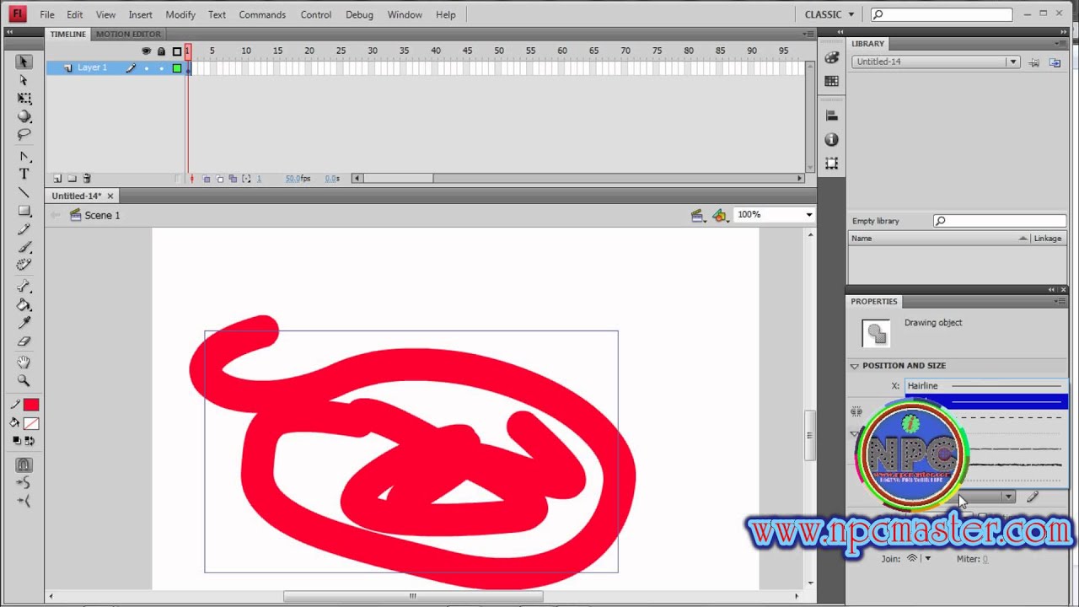Open the Transform panel icon
This screenshot has width=1079, height=607.
831,164
